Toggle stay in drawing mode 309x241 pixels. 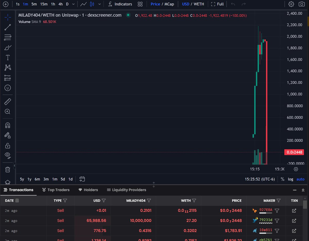point(8,135)
